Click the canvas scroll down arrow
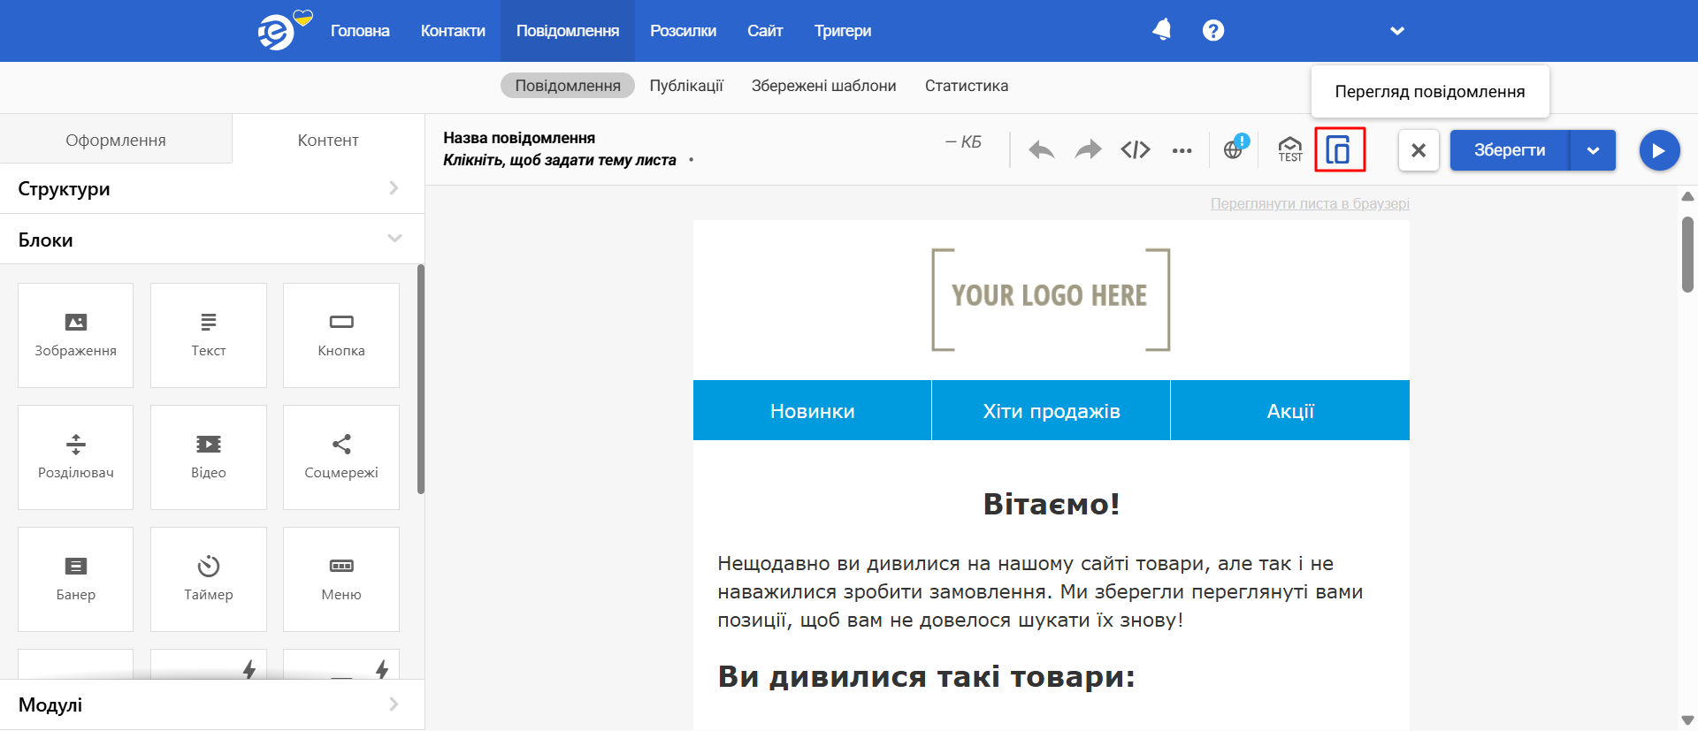The width and height of the screenshot is (1698, 731). (x=1687, y=720)
